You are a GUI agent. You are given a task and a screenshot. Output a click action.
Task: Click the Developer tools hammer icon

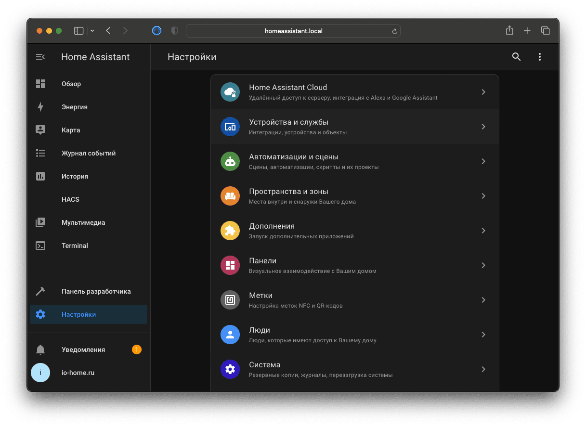pos(40,291)
